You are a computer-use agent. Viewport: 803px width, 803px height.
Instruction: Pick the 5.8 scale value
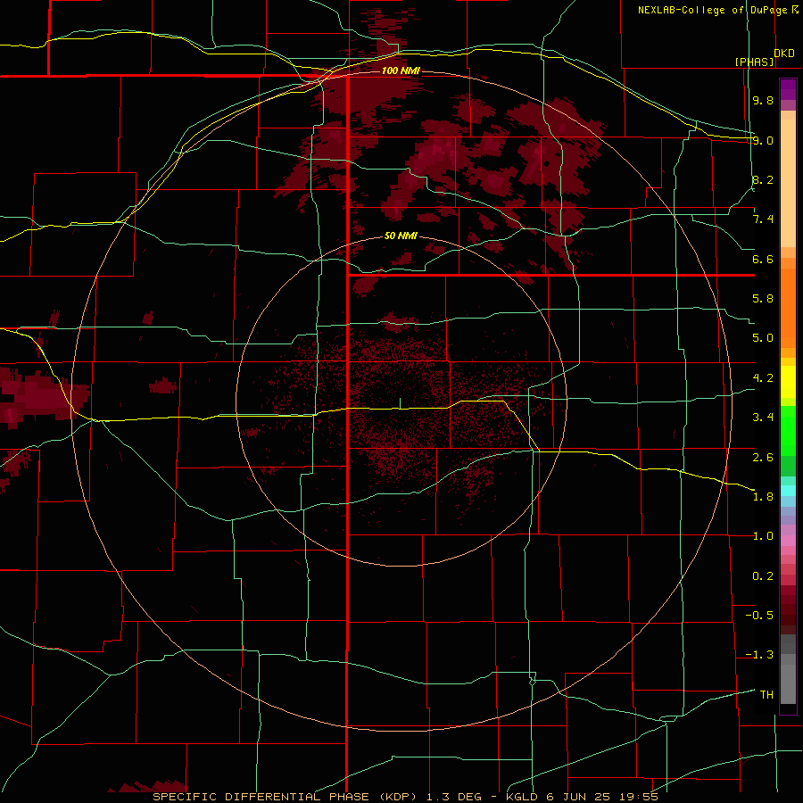pos(763,299)
